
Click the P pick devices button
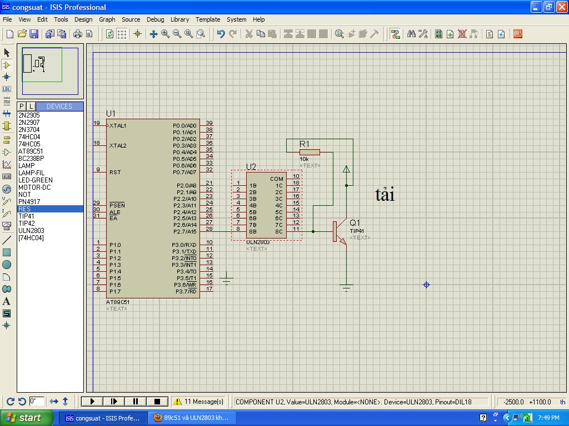click(x=22, y=106)
